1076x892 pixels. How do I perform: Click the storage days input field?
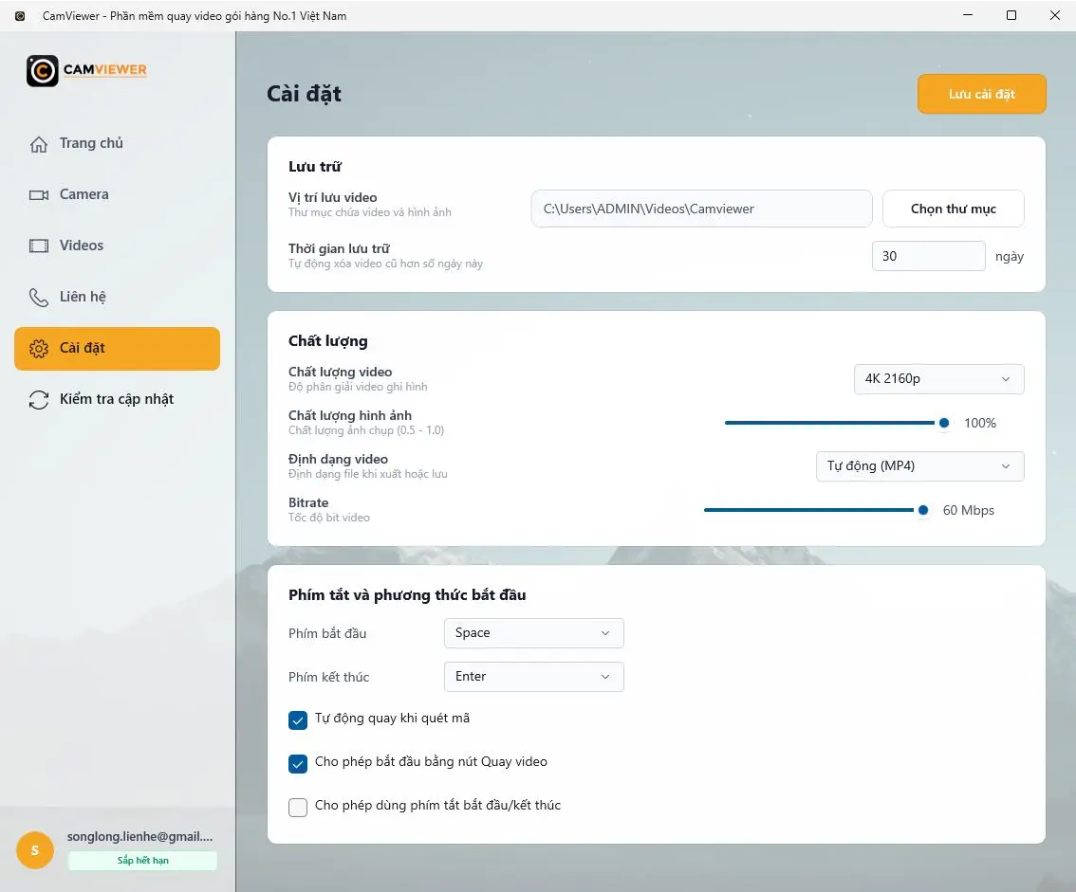[929, 256]
